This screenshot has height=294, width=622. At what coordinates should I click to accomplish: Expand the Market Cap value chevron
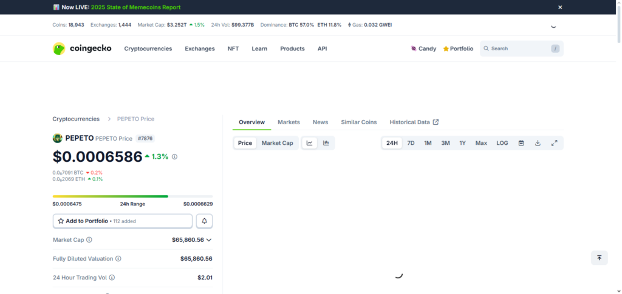[x=209, y=240]
